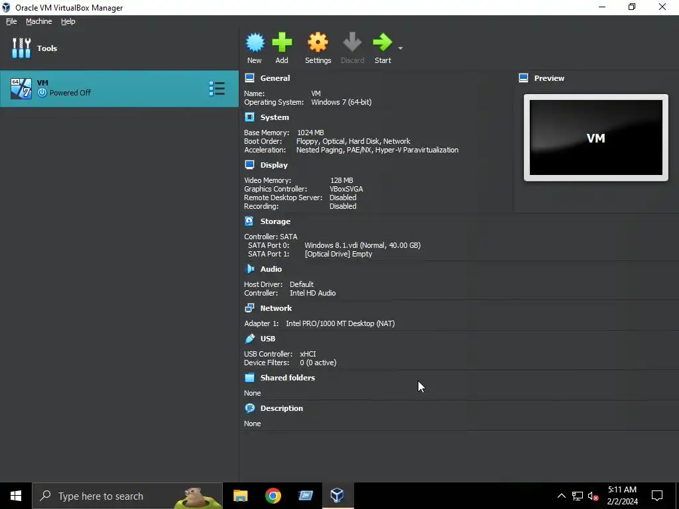Show hidden system tray icons chevron
This screenshot has width=679, height=509.
coord(561,496)
